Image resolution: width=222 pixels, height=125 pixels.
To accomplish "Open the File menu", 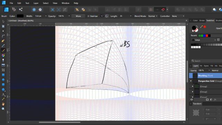I will pyautogui.click(x=11, y=3).
